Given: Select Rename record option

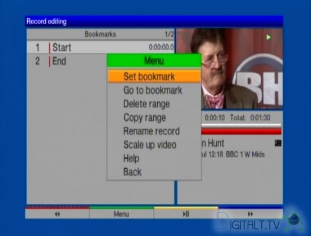Looking at the screenshot, I should pos(152,131).
